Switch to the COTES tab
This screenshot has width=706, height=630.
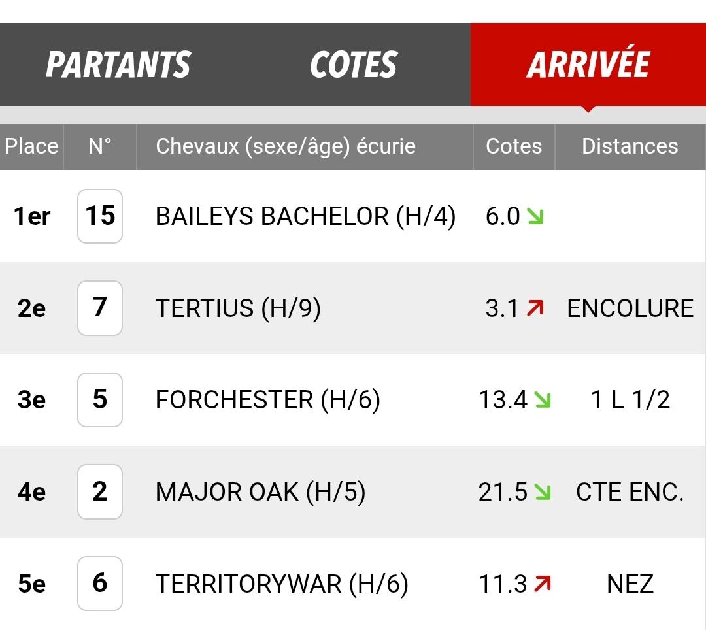354,64
